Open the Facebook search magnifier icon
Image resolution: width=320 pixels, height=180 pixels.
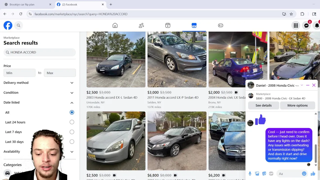[18, 25]
